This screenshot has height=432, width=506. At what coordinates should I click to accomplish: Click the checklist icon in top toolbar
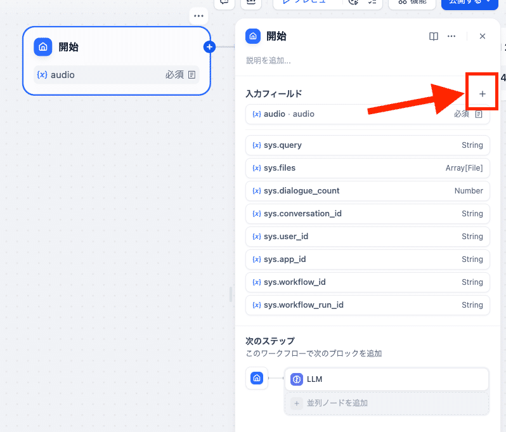point(372,3)
